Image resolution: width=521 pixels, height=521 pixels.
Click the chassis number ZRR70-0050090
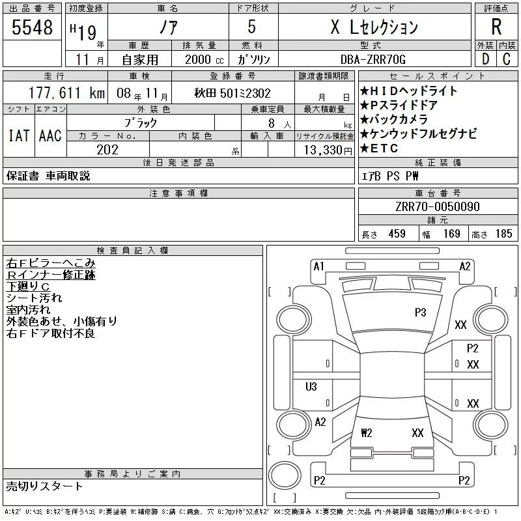(437, 207)
